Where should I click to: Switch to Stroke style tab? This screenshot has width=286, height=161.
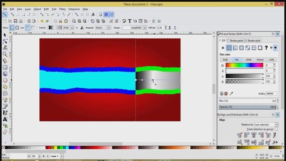[252, 41]
